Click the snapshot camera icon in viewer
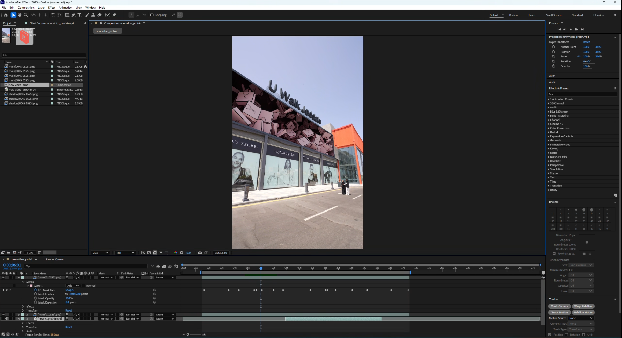Viewport: 622px width, 338px height. [200, 253]
